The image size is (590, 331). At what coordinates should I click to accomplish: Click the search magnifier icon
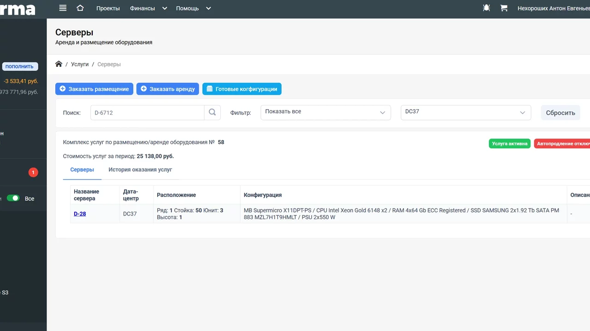click(x=212, y=112)
